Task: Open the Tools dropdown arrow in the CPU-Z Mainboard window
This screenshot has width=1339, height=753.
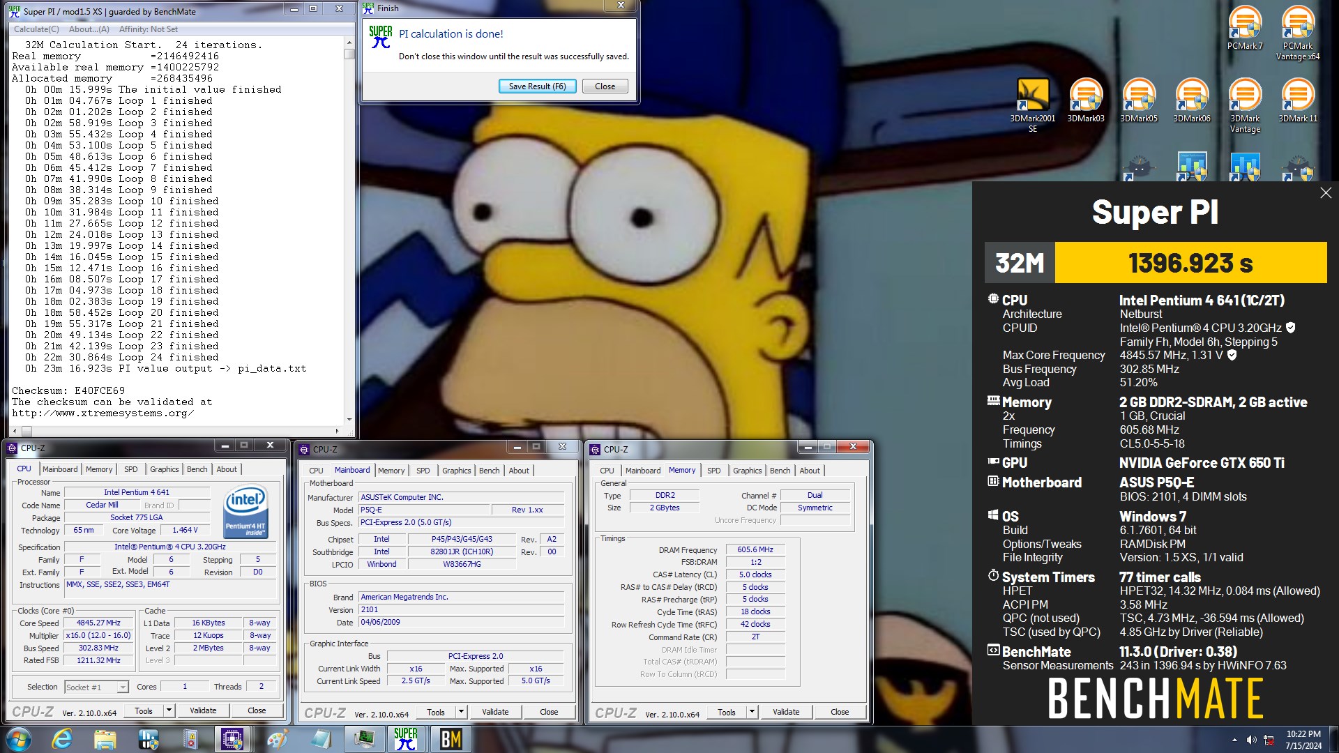Action: click(x=460, y=712)
